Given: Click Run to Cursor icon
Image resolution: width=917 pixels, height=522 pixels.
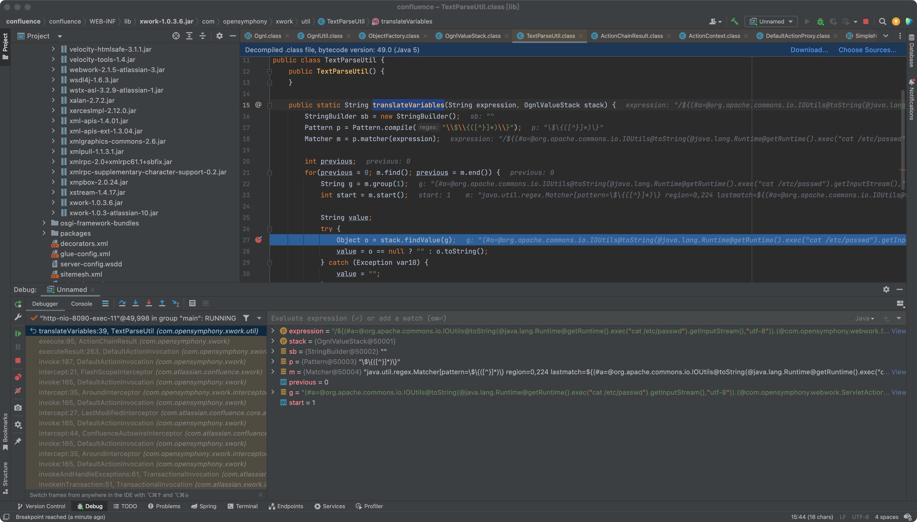Looking at the screenshot, I should click(x=176, y=303).
